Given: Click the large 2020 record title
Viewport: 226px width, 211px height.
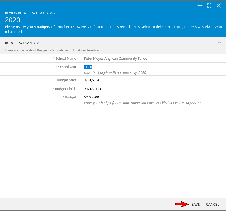Looking at the screenshot, I should (x=13, y=20).
